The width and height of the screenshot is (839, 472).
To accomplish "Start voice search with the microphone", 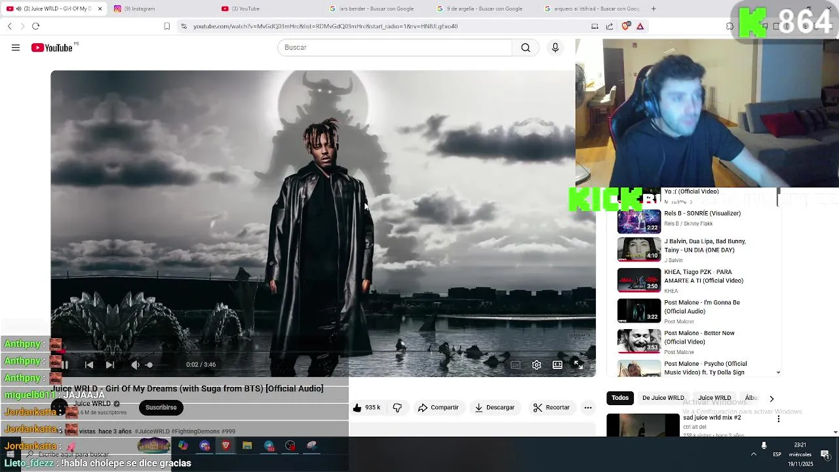I will click(x=555, y=48).
